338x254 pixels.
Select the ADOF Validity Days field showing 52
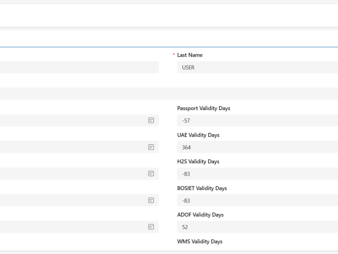click(x=257, y=227)
